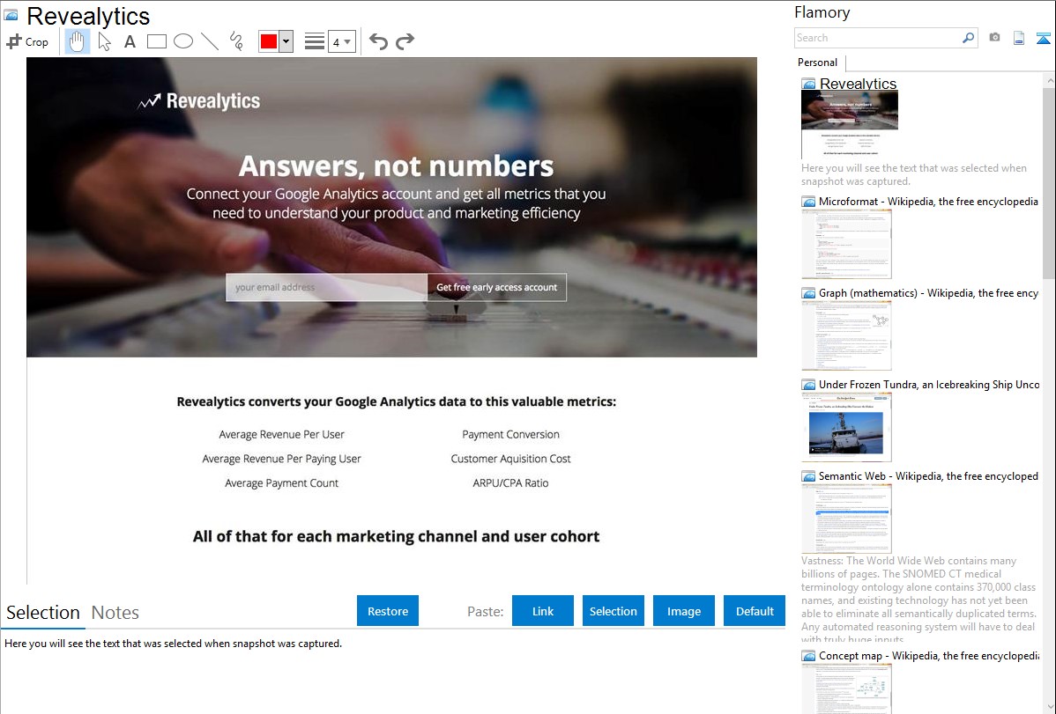
Task: Open the Microformat Wikipedia snapshot thumbnail
Action: click(x=846, y=244)
